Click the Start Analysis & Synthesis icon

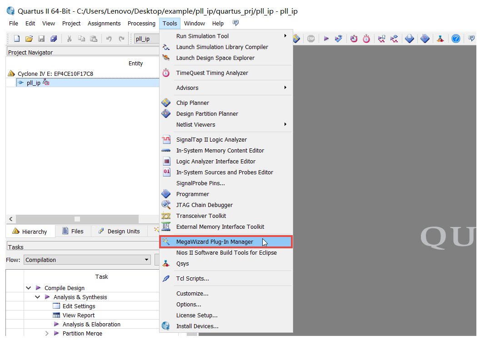(339, 39)
